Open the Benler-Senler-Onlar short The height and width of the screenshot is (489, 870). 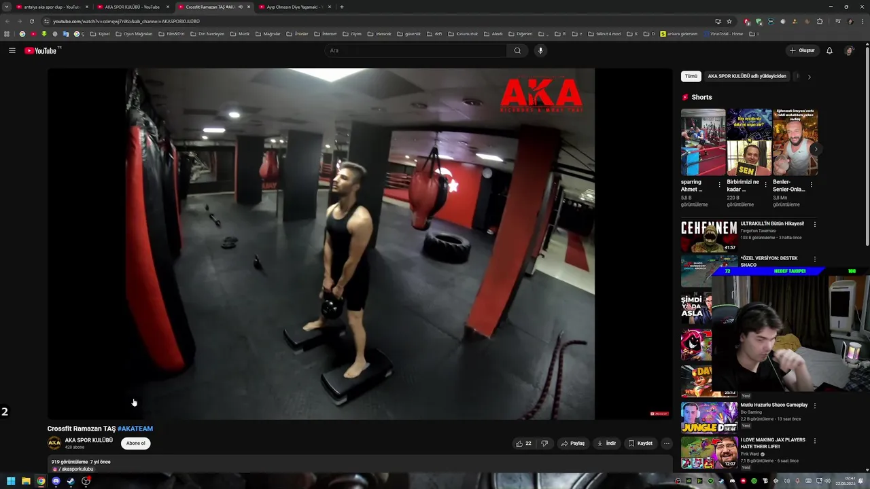pyautogui.click(x=795, y=142)
